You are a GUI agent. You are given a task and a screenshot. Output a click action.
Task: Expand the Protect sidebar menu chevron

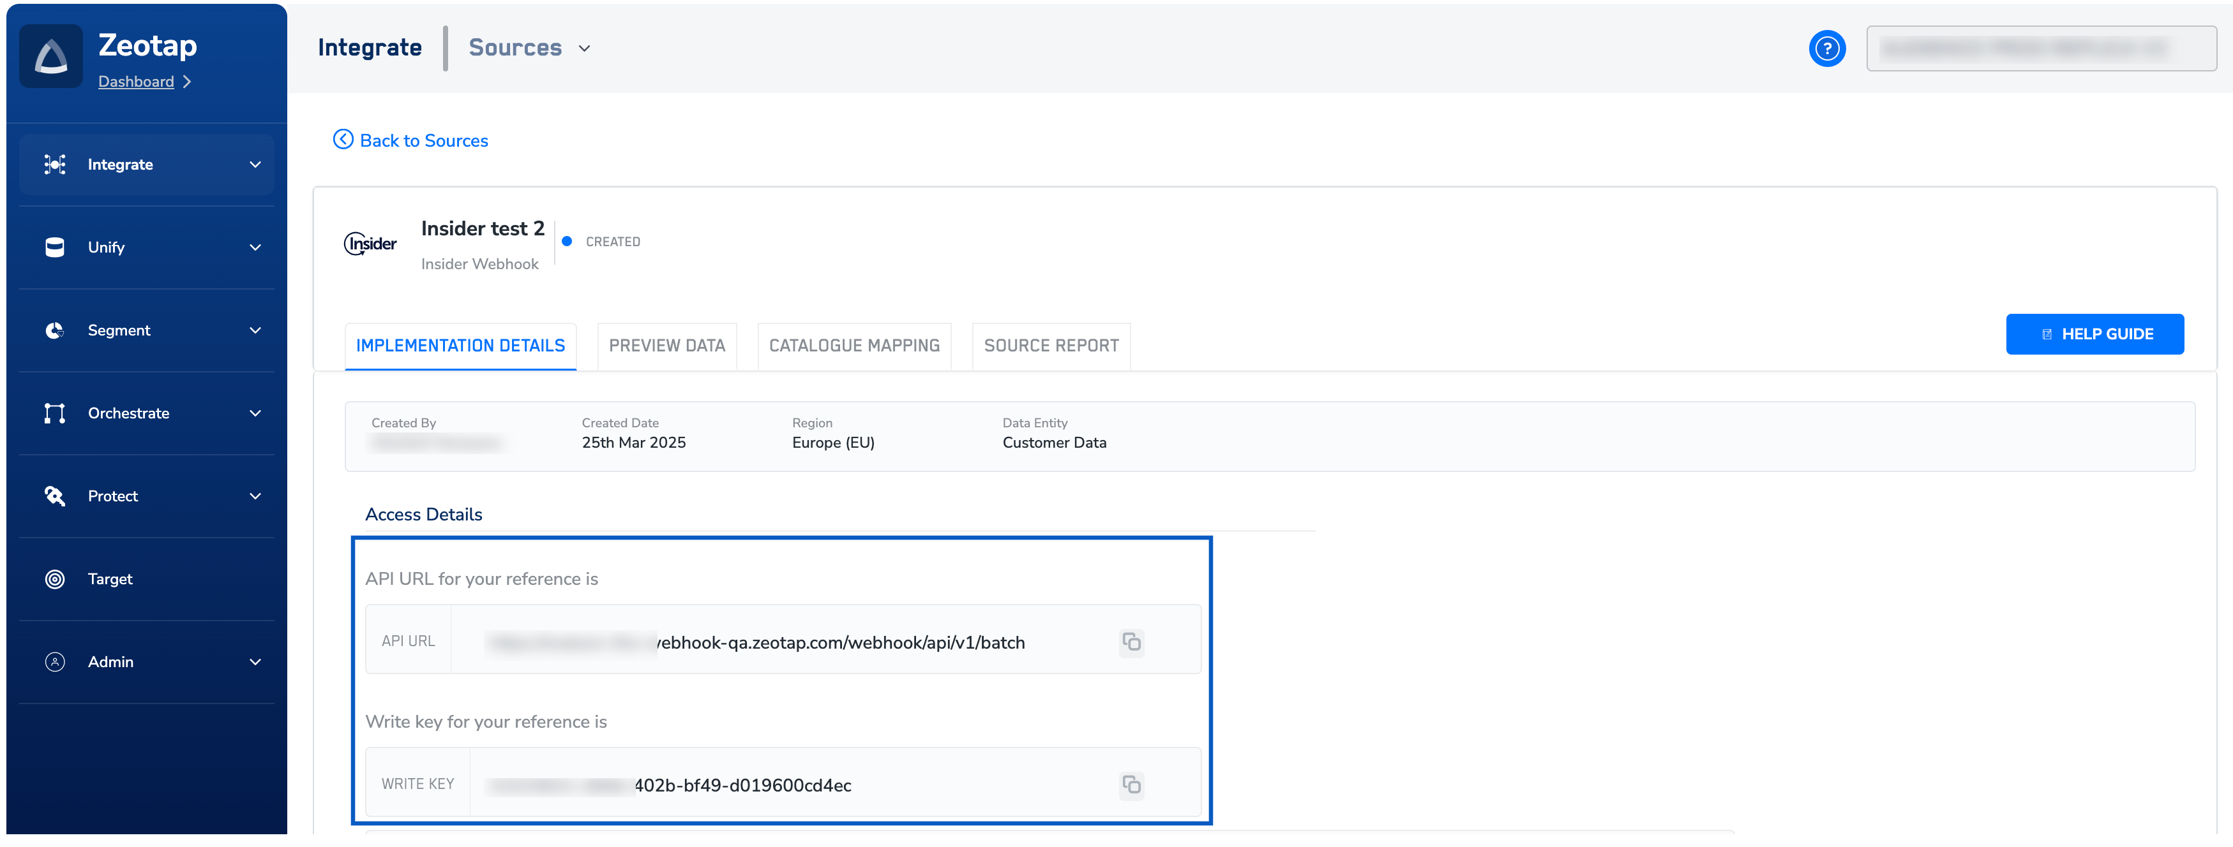tap(255, 496)
